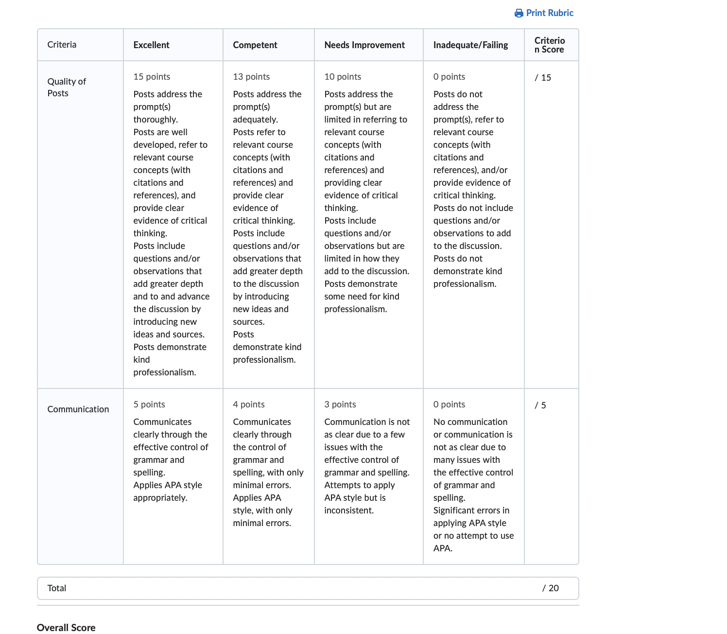Choose the 15 points Excellent level for Quality of Posts
Screen dimensions: 727x634
[173, 225]
